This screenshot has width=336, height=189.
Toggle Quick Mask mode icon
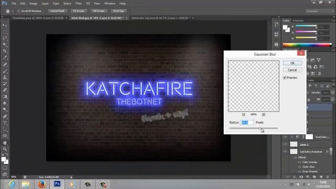tap(5, 168)
